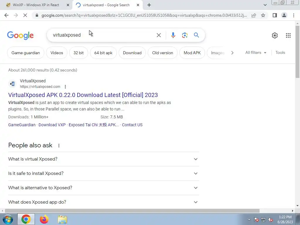Open VirtualXposed APK 0.22.0 Download result

83,95
